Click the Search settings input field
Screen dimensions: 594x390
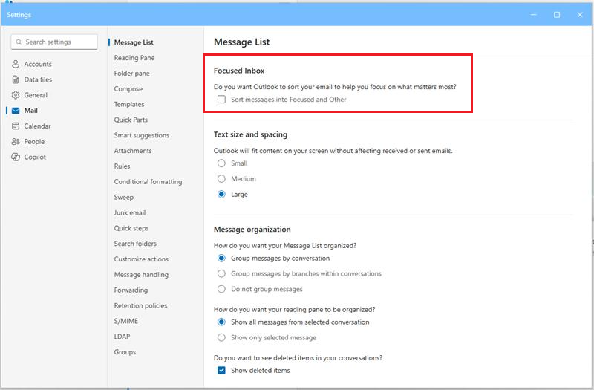[54, 42]
